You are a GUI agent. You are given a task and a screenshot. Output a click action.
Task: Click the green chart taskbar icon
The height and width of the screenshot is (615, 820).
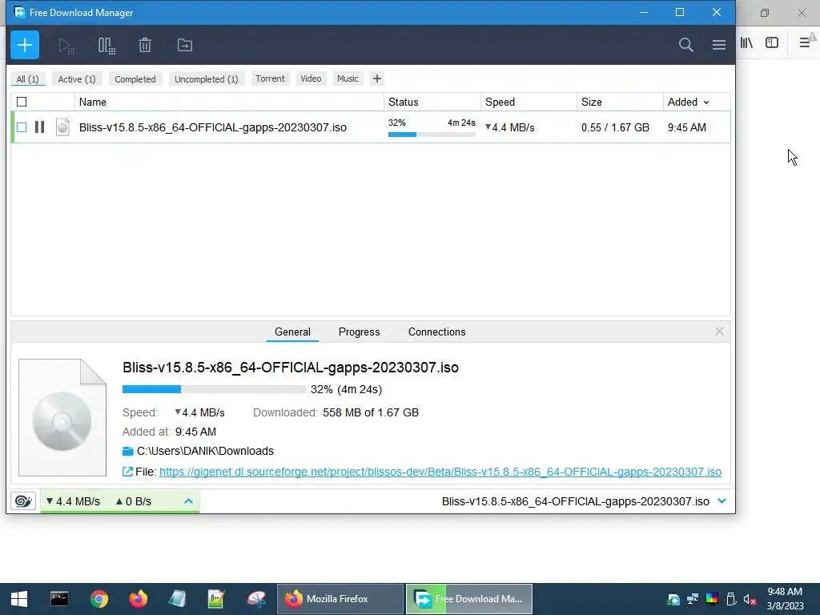pyautogui.click(x=216, y=599)
